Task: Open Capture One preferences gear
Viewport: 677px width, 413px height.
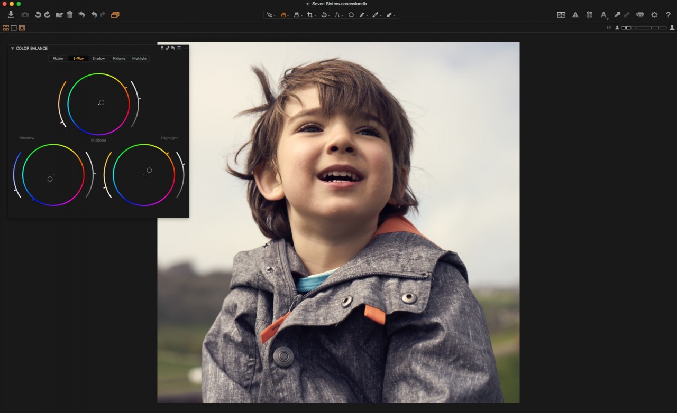Action: pyautogui.click(x=654, y=15)
